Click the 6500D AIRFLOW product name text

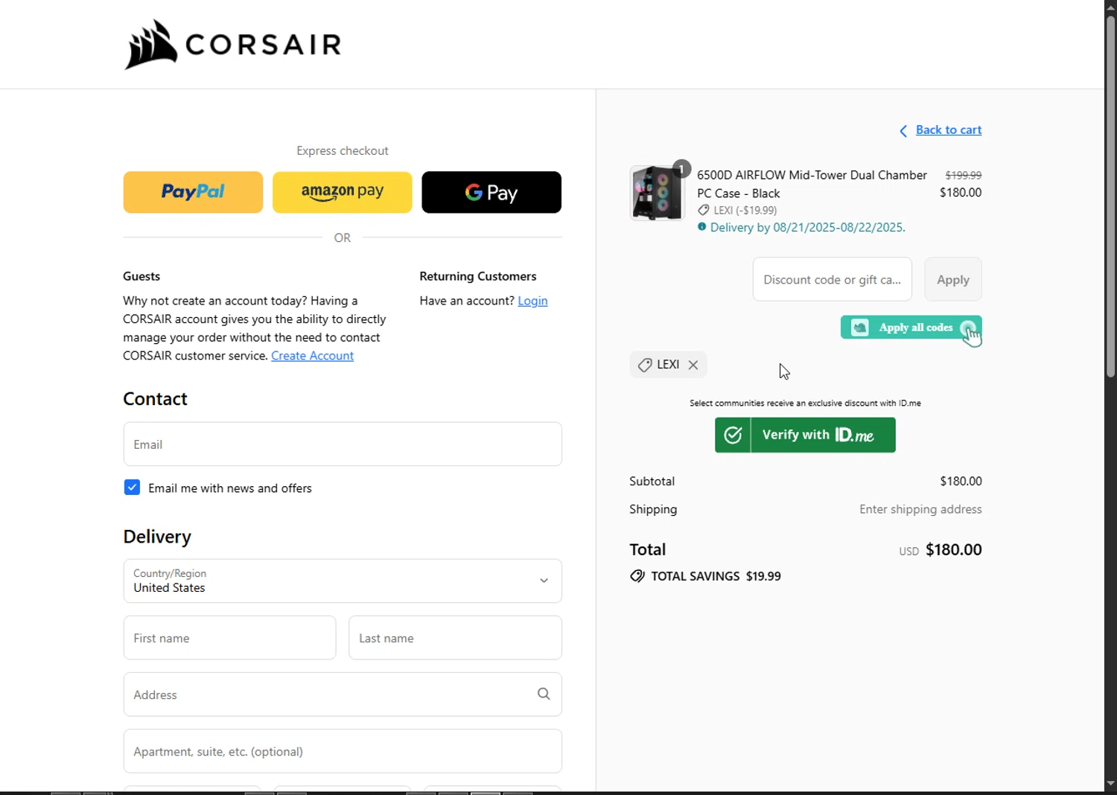(x=812, y=184)
